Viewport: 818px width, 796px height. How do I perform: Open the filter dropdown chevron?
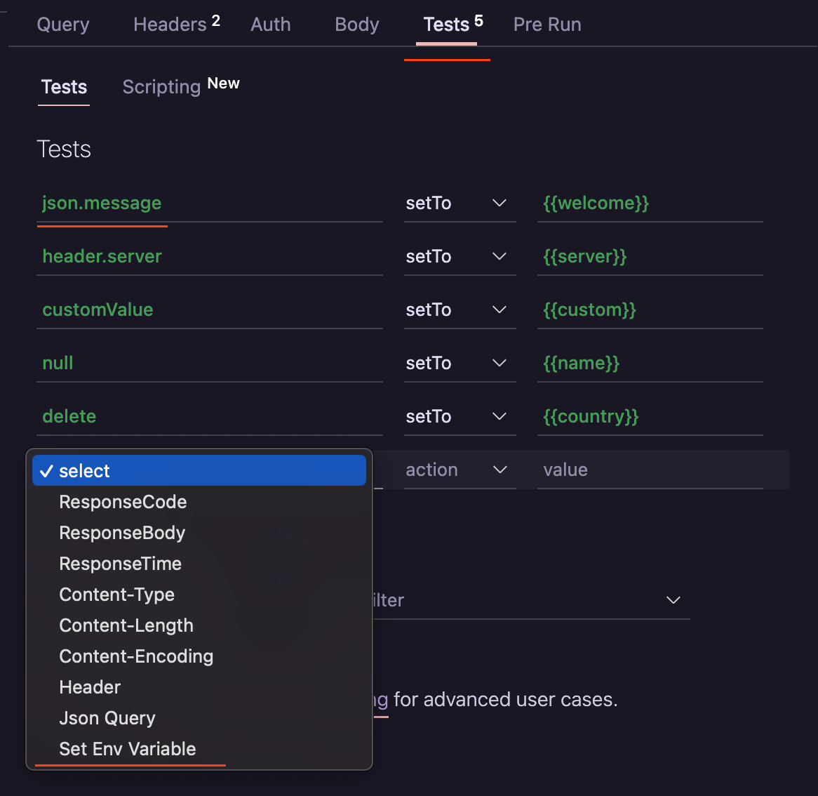tap(673, 600)
